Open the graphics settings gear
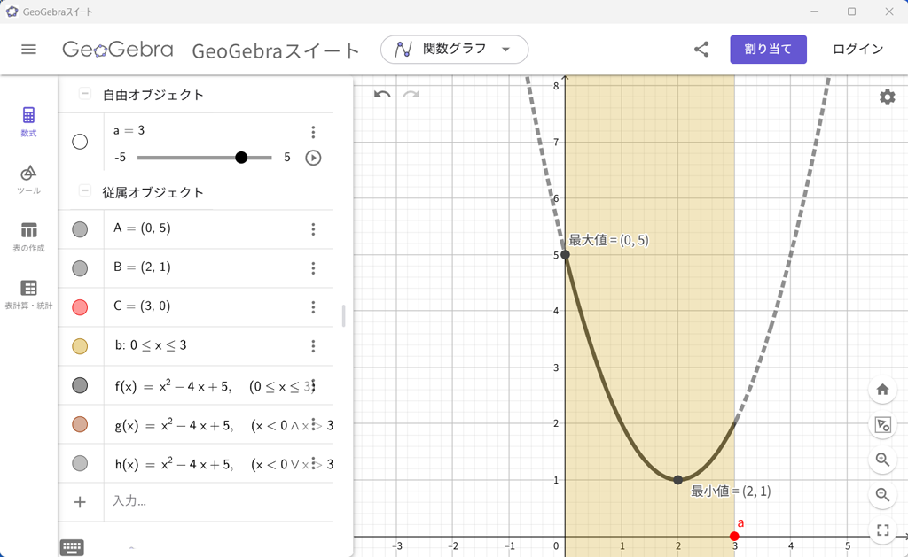Screen dimensions: 908x557 pos(887,97)
